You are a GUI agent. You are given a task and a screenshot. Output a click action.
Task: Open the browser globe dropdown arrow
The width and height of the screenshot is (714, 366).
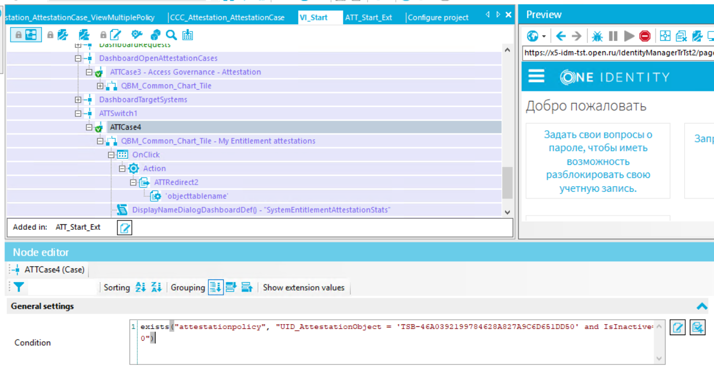click(544, 37)
